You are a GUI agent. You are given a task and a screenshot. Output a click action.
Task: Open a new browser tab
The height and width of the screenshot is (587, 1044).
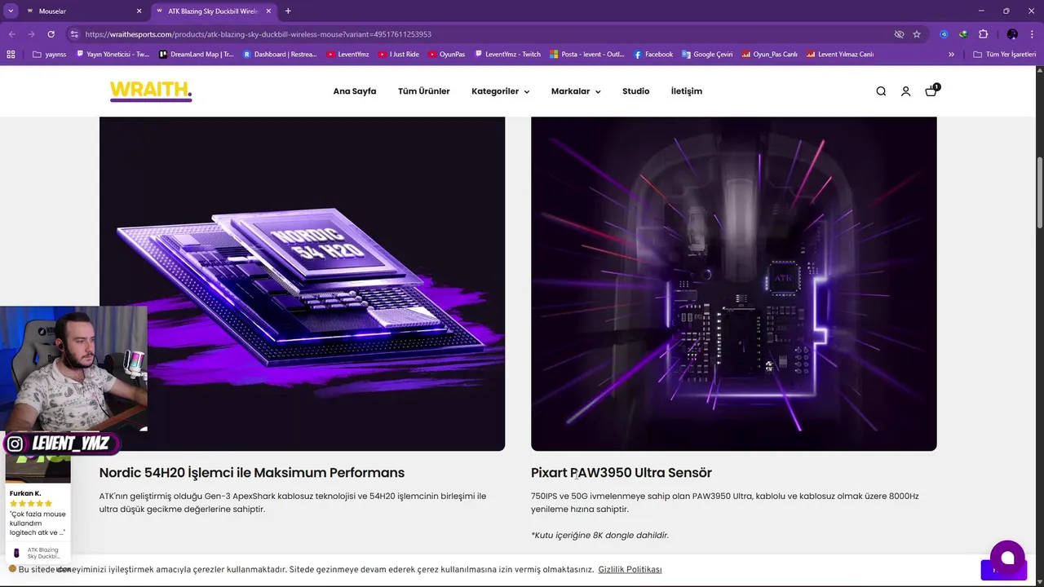pyautogui.click(x=288, y=11)
